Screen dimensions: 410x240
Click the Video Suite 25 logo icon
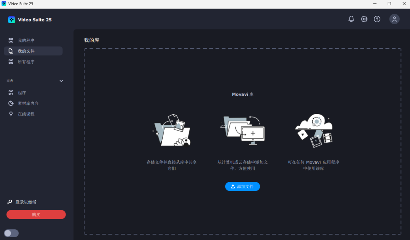coord(12,20)
